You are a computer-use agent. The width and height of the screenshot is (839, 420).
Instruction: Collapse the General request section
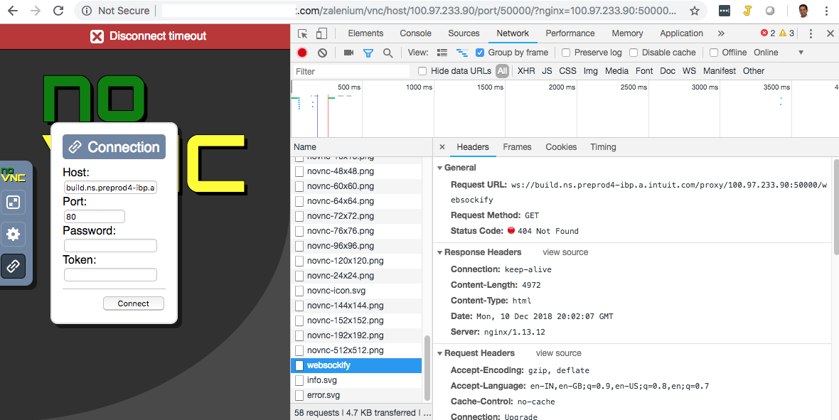click(x=440, y=168)
